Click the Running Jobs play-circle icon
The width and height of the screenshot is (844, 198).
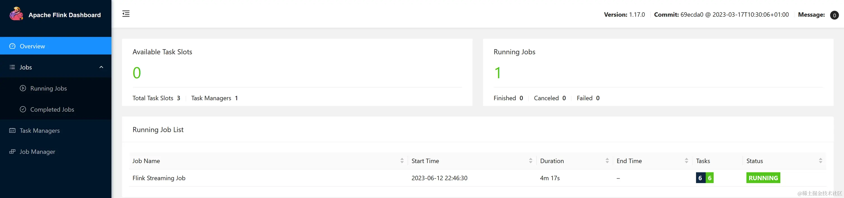tap(23, 88)
